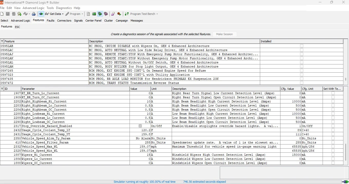Check Installed box for feature 0597265
Image resolution: width=349 pixels, height=184 pixels.
pos(302,71)
